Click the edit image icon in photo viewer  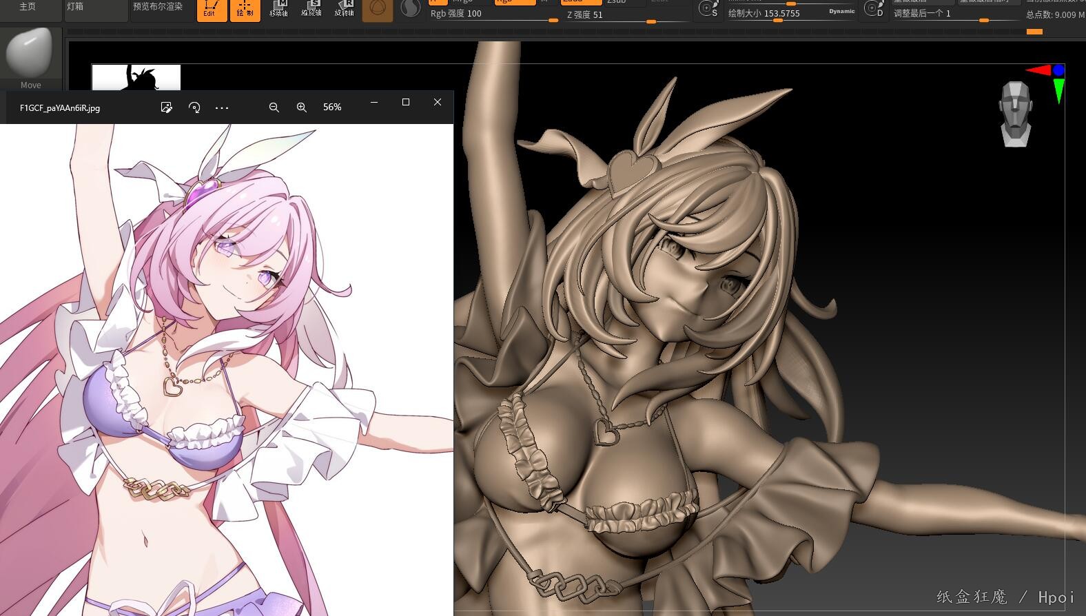tap(166, 107)
